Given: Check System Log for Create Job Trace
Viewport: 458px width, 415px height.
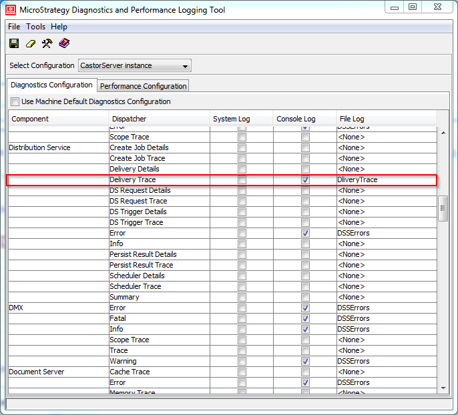Looking at the screenshot, I should 242,159.
